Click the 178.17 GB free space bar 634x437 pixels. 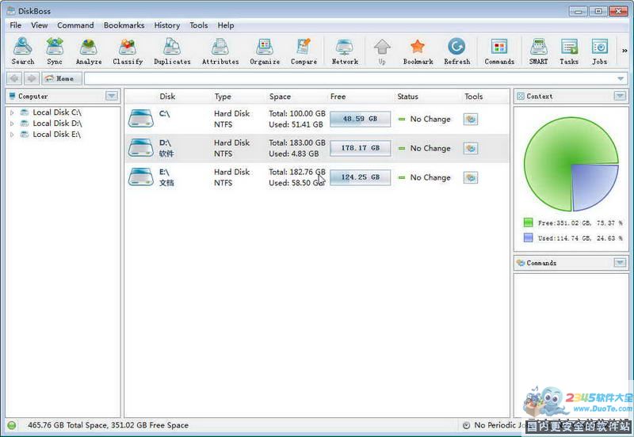pyautogui.click(x=361, y=148)
